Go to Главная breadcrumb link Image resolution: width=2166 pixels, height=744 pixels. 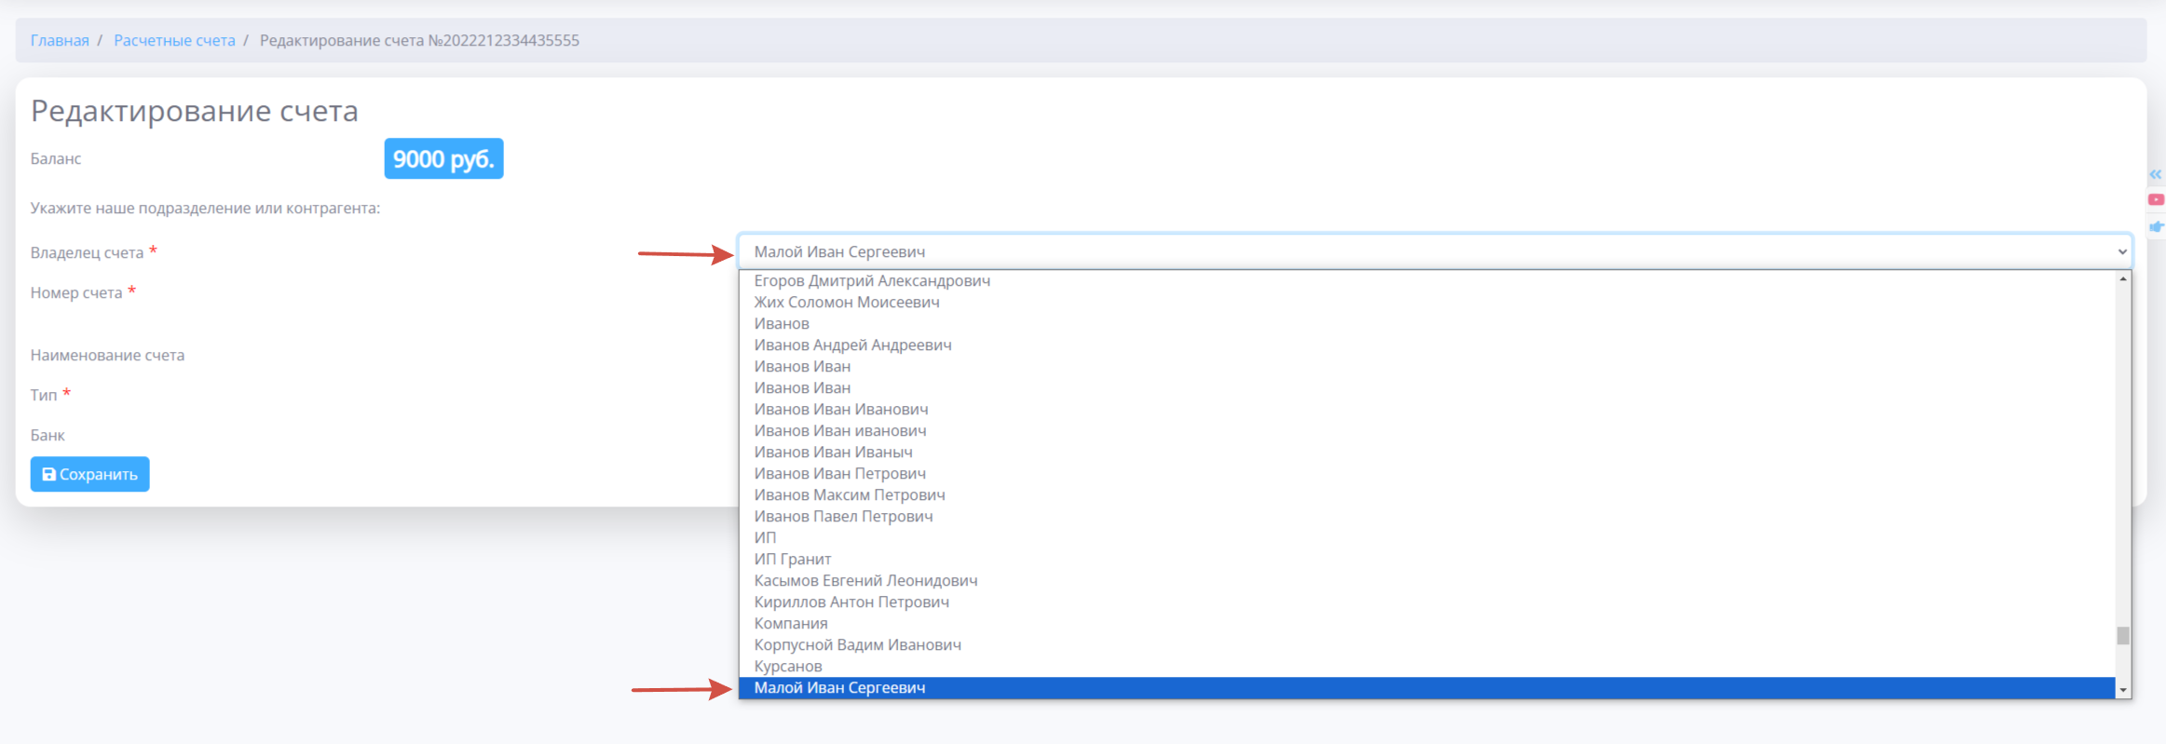[60, 40]
